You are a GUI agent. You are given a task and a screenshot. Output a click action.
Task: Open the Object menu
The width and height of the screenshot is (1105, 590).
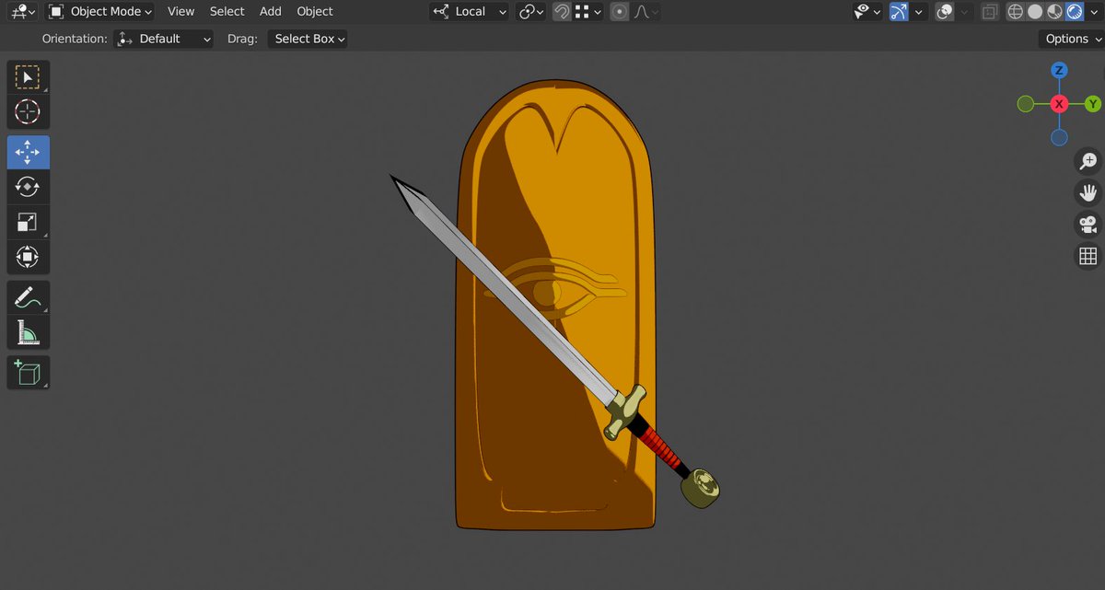pyautogui.click(x=315, y=11)
